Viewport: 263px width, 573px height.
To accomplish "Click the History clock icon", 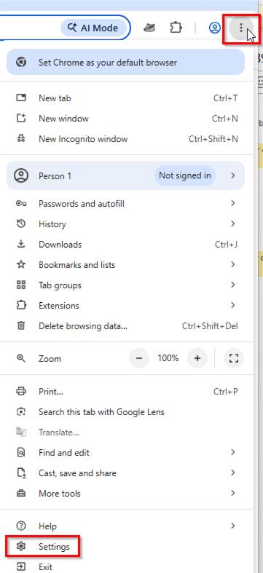I will pyautogui.click(x=21, y=224).
